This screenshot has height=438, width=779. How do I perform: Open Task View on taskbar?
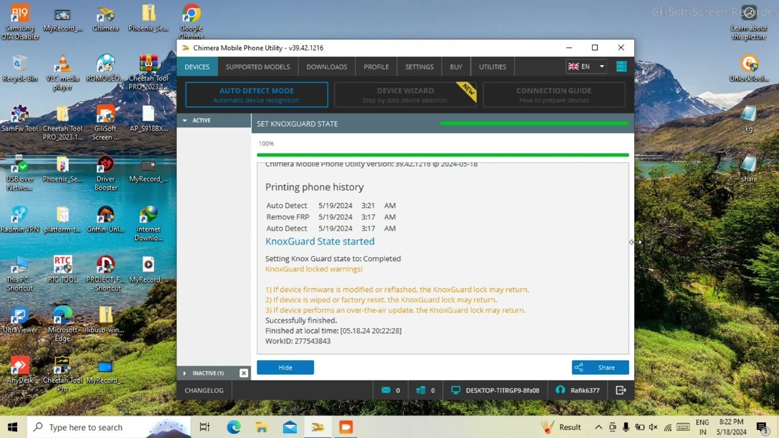[204, 427]
